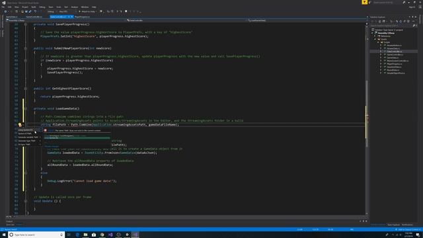This screenshot has height=238, width=423.
Task: Open 'Generate variable Path' submenu
Action: point(29,137)
